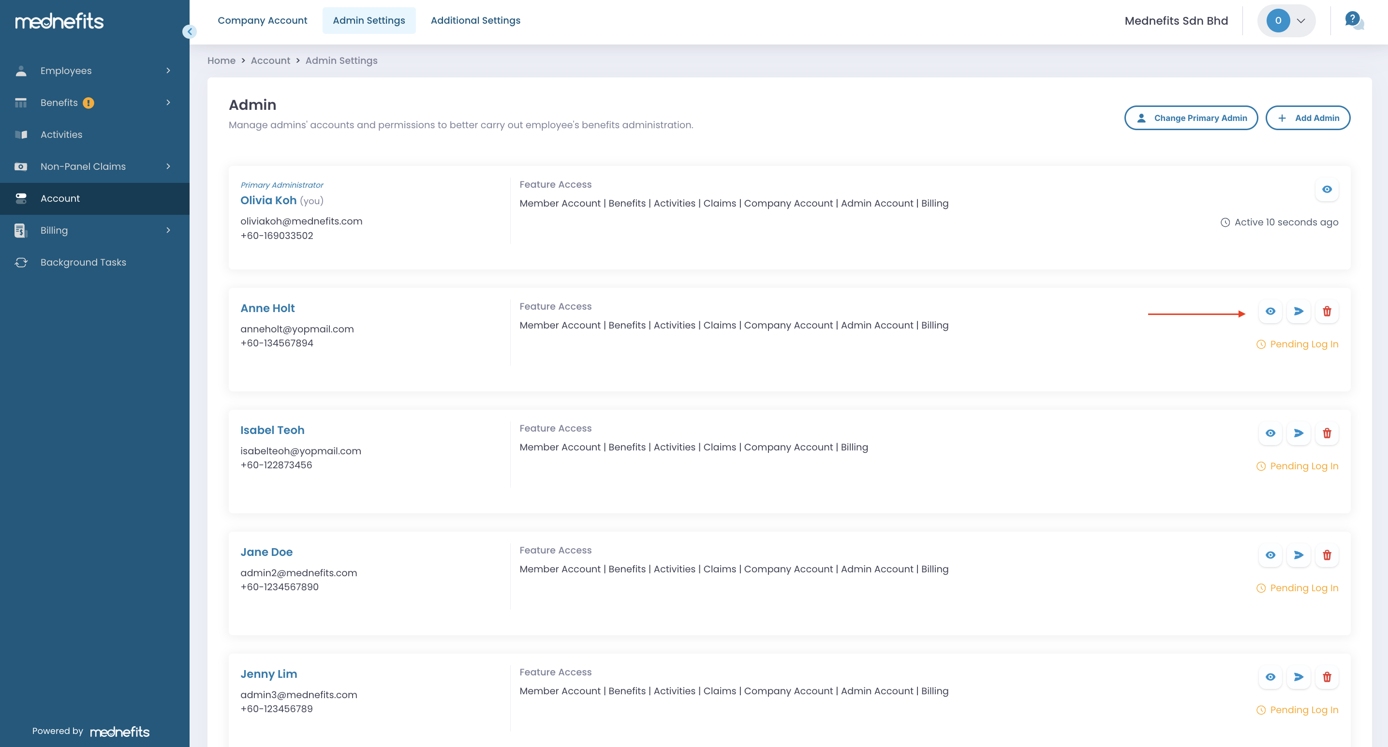Click the Non-Panel Claims cash icon
This screenshot has height=747, width=1388.
[x=21, y=166]
